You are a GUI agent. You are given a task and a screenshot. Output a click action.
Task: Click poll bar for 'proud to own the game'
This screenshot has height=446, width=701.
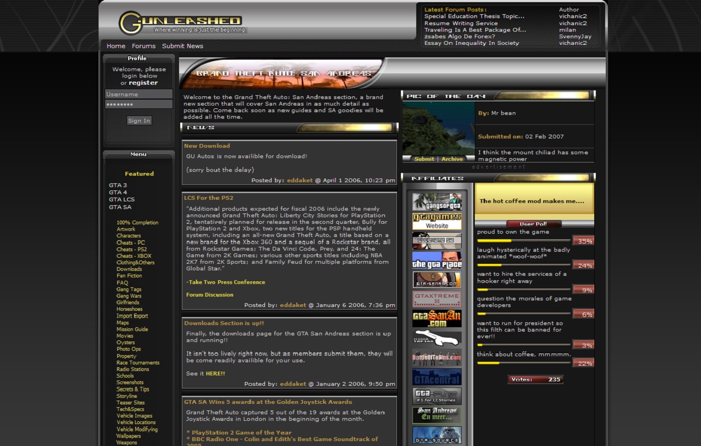pos(524,240)
